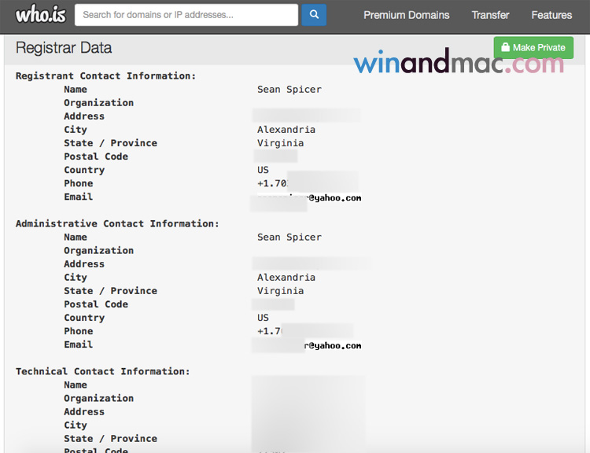Click the Technical Contact Information heading
The image size is (590, 453).
pyautogui.click(x=102, y=371)
